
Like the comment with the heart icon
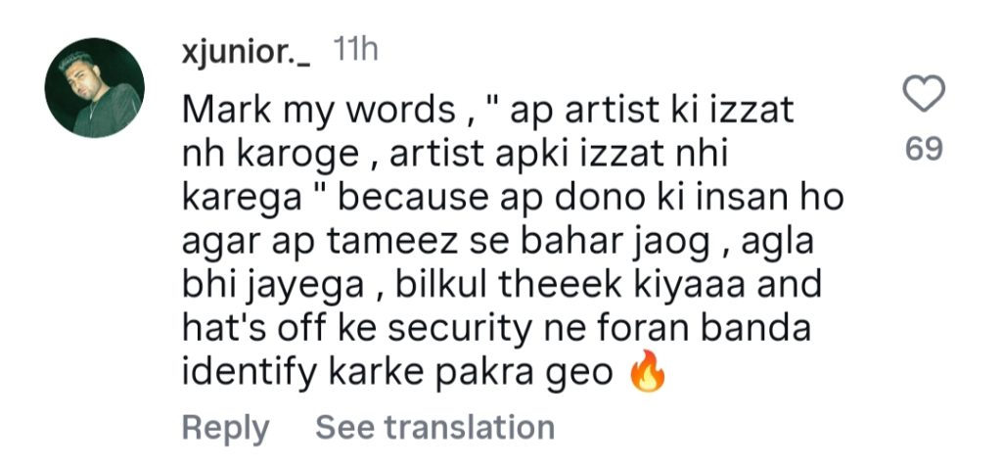(922, 95)
